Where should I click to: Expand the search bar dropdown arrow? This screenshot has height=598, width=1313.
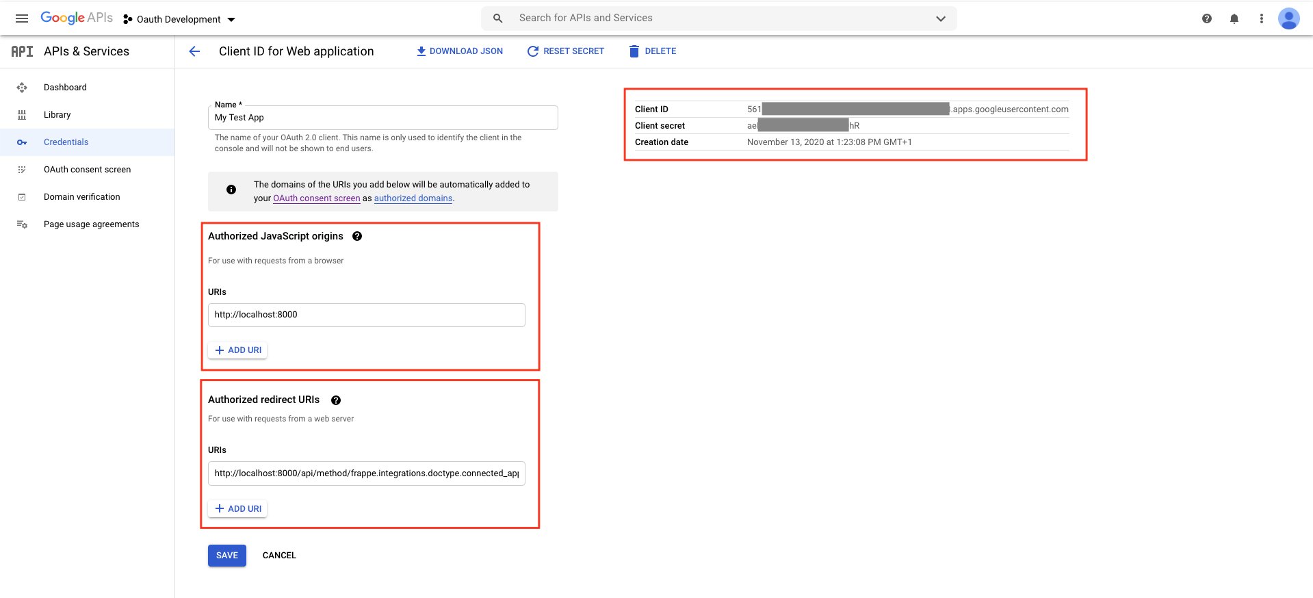pos(941,18)
